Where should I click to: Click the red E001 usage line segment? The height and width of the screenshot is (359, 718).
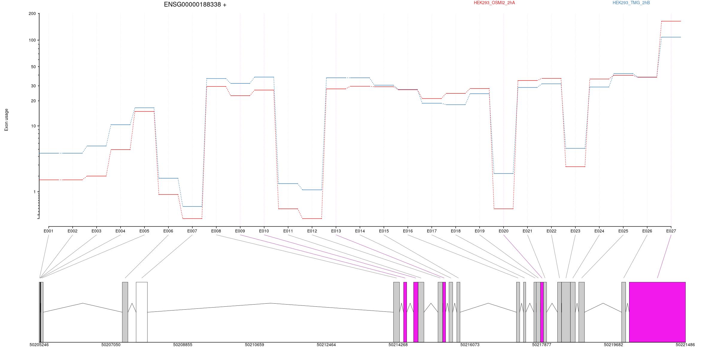click(x=49, y=180)
